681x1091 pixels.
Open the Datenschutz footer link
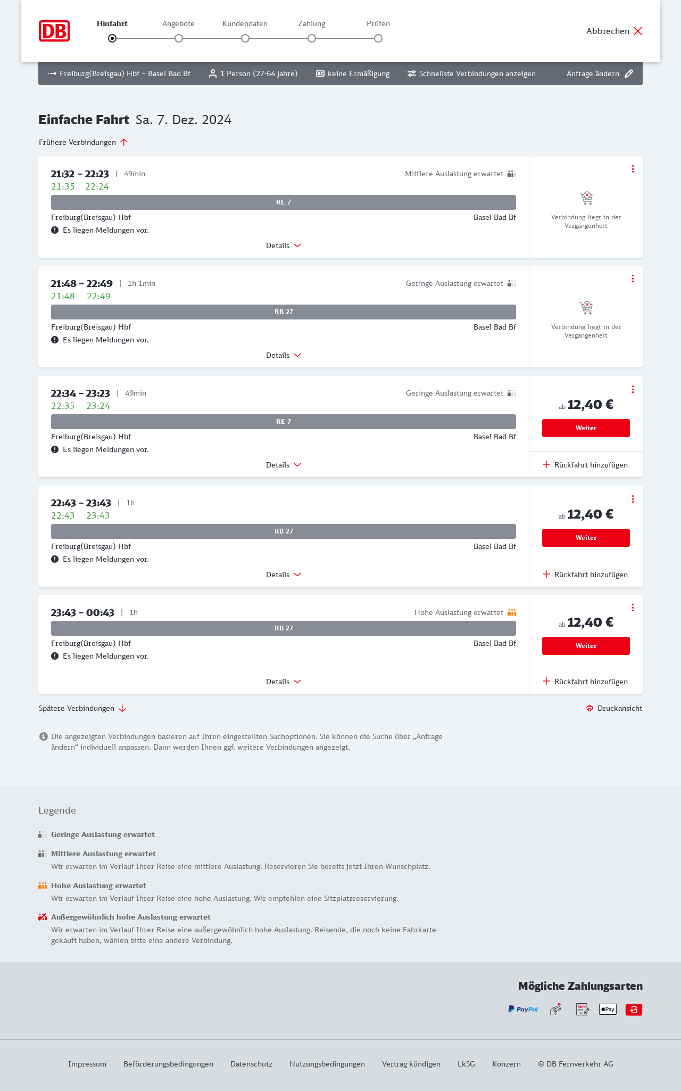[x=251, y=1064]
